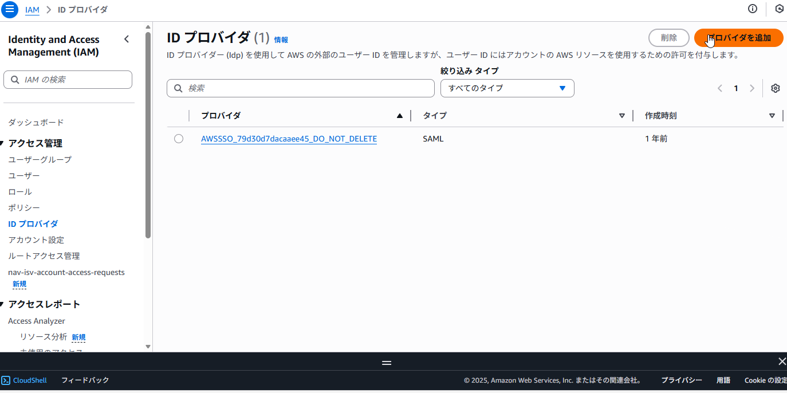The height and width of the screenshot is (393, 787).
Task: Navigate to ロール in the sidebar
Action: point(19,191)
